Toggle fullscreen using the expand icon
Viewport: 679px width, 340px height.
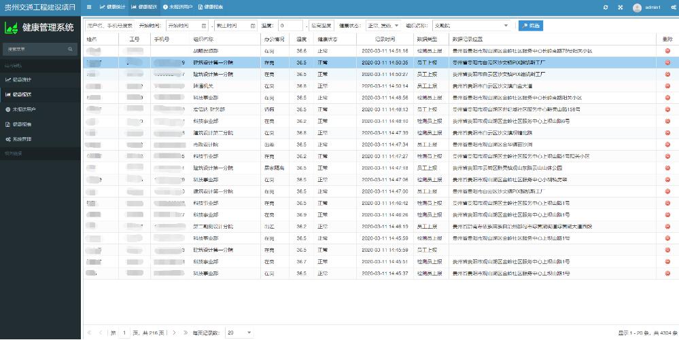pyautogui.click(x=621, y=7)
